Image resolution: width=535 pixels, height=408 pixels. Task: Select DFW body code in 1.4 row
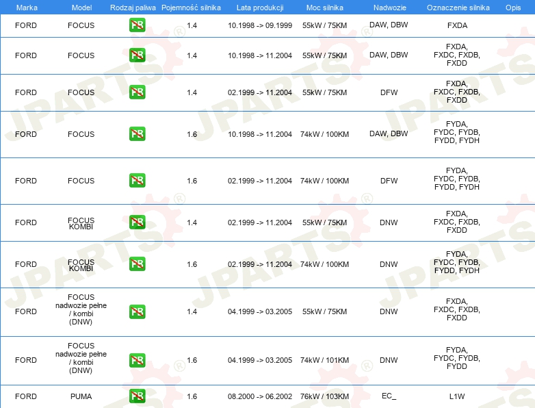point(389,92)
